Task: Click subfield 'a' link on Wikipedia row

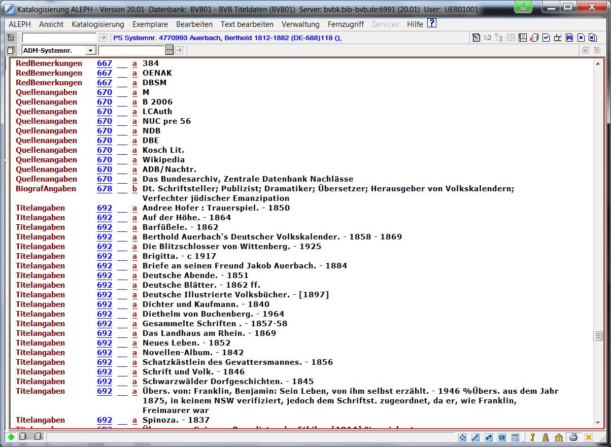Action: [x=135, y=160]
